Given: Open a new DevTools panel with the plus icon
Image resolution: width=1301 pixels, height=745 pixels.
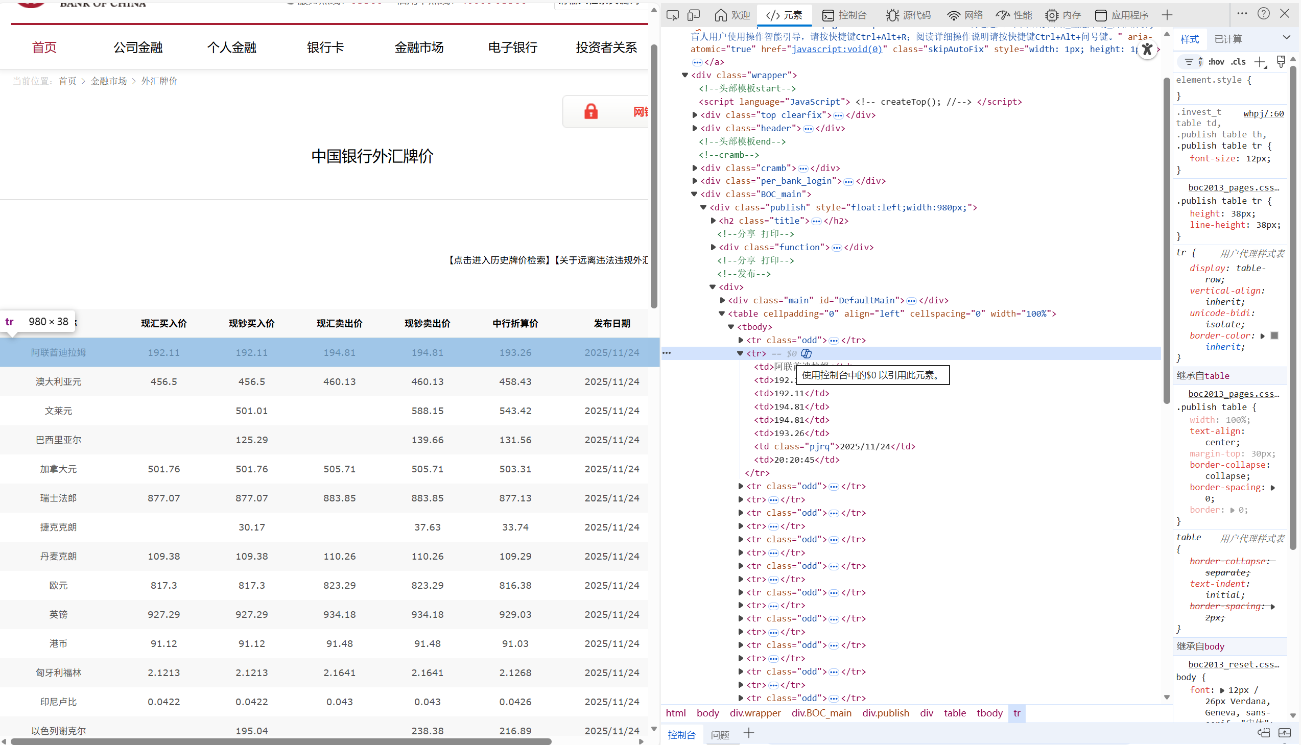Looking at the screenshot, I should (1167, 15).
